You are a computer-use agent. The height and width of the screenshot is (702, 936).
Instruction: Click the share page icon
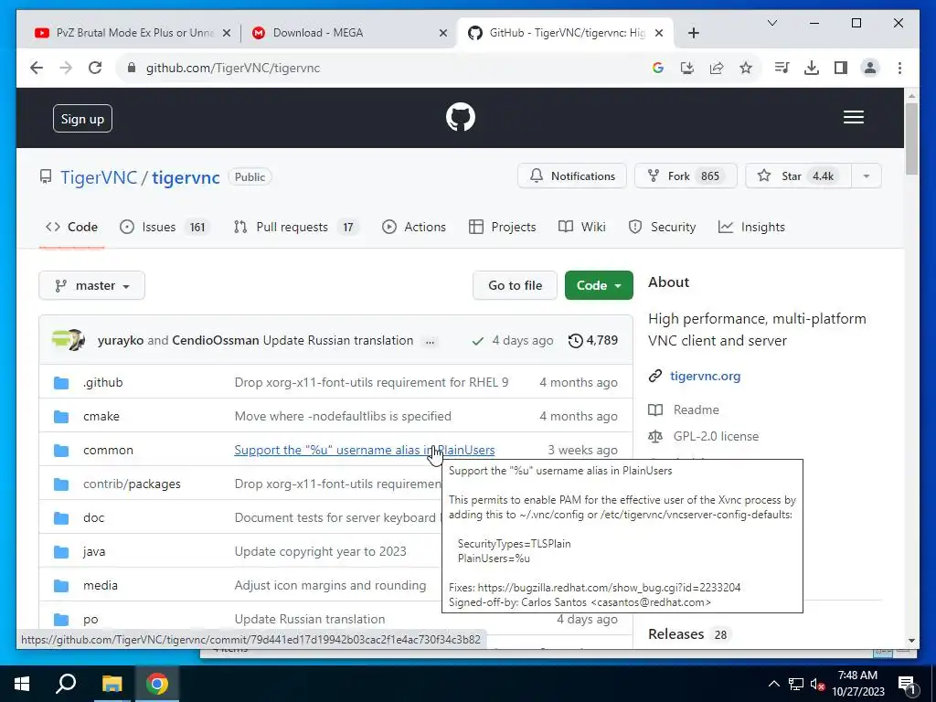717,68
